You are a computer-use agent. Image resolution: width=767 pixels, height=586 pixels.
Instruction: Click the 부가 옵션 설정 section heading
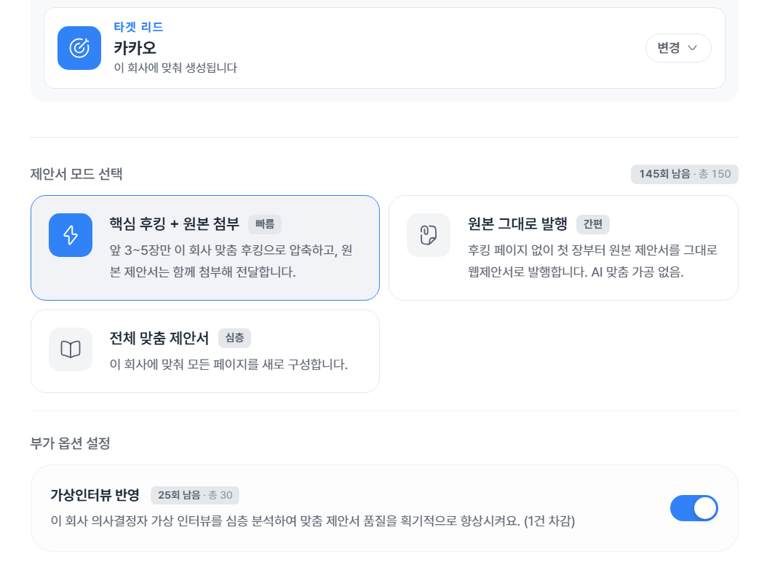(x=70, y=443)
